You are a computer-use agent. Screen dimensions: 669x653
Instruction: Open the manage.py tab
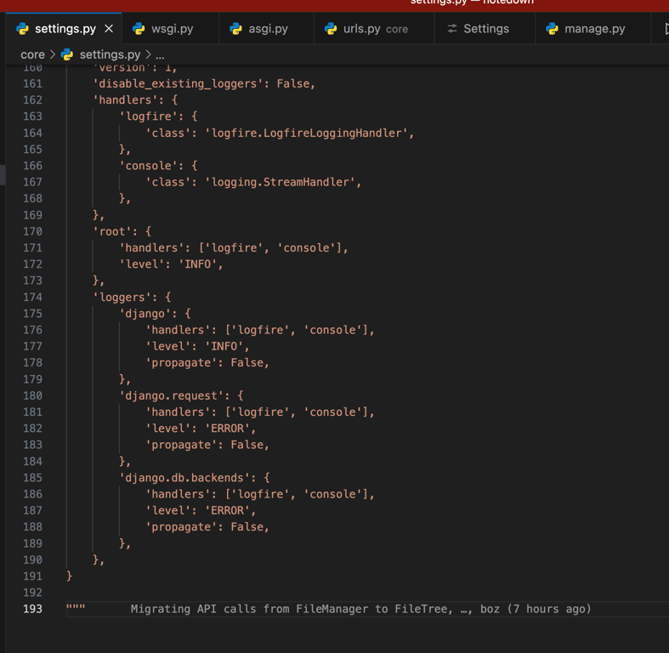(x=593, y=29)
